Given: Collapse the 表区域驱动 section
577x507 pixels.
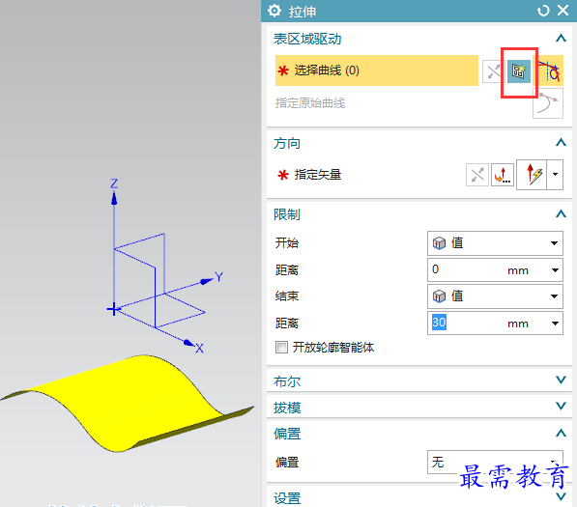Looking at the screenshot, I should [x=561, y=38].
